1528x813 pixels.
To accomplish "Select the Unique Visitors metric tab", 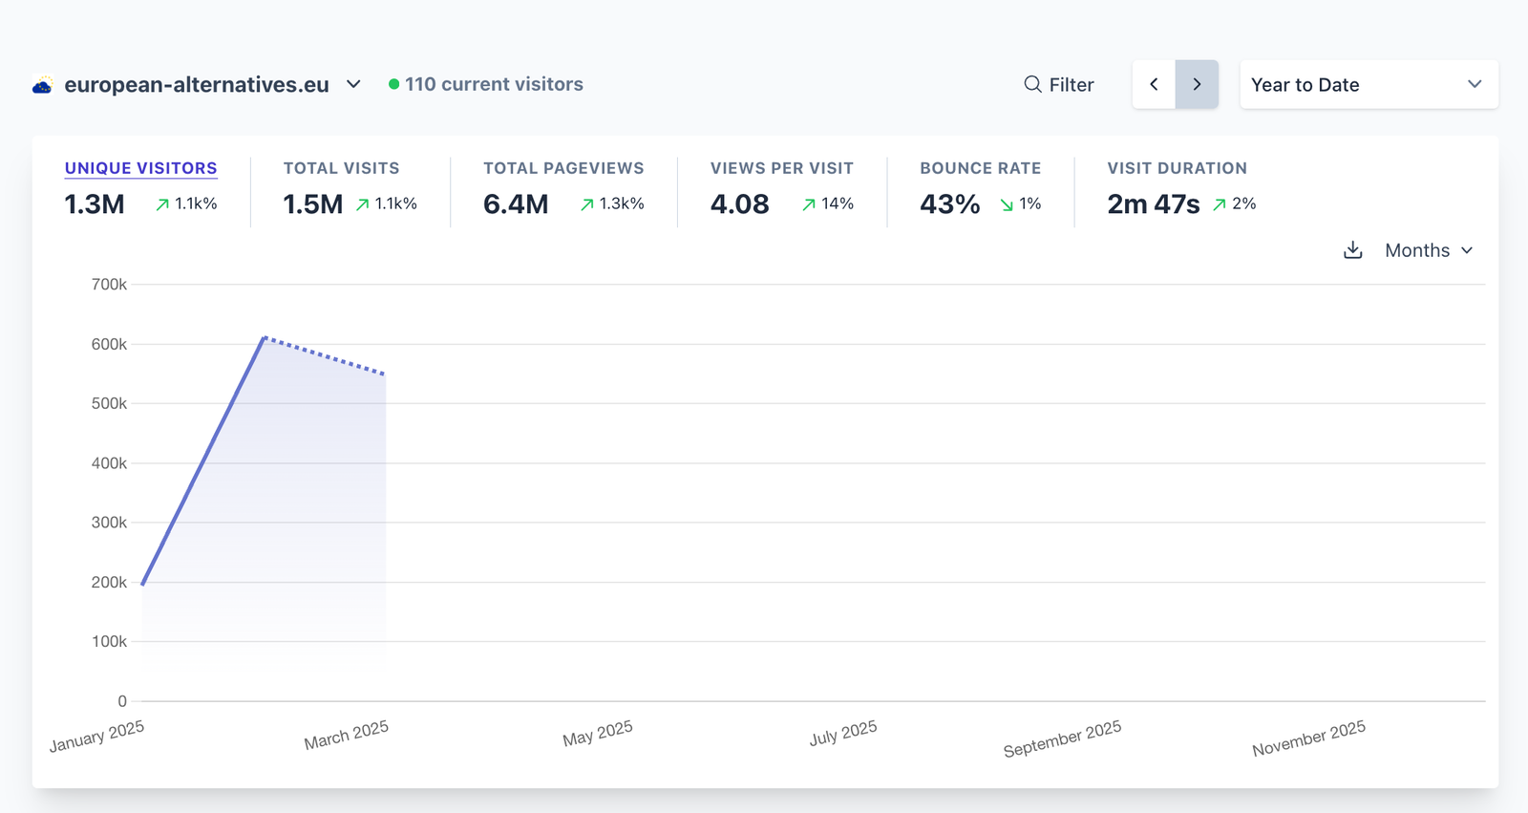I will 140,168.
